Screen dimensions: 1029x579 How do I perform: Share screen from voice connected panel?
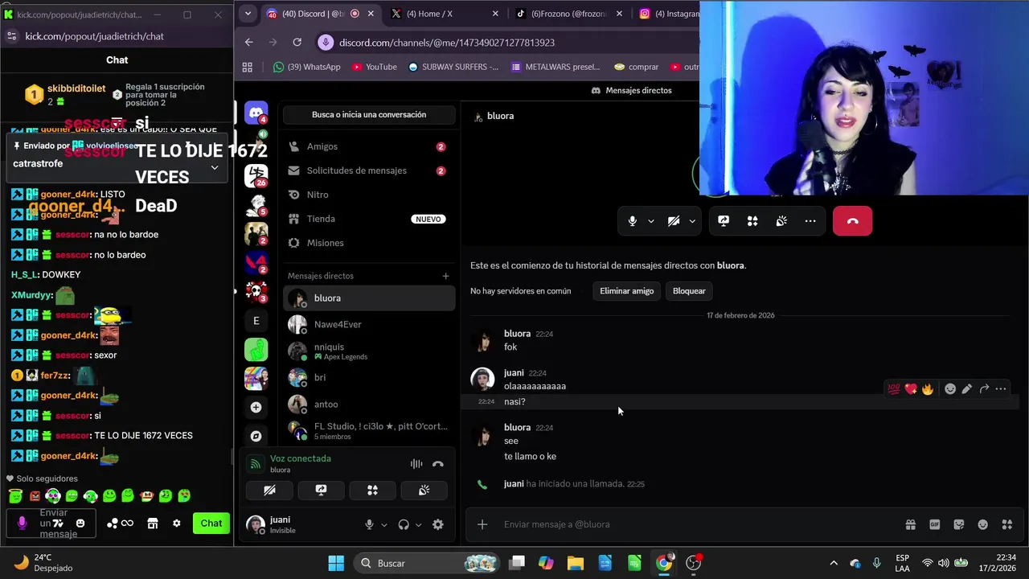321,490
